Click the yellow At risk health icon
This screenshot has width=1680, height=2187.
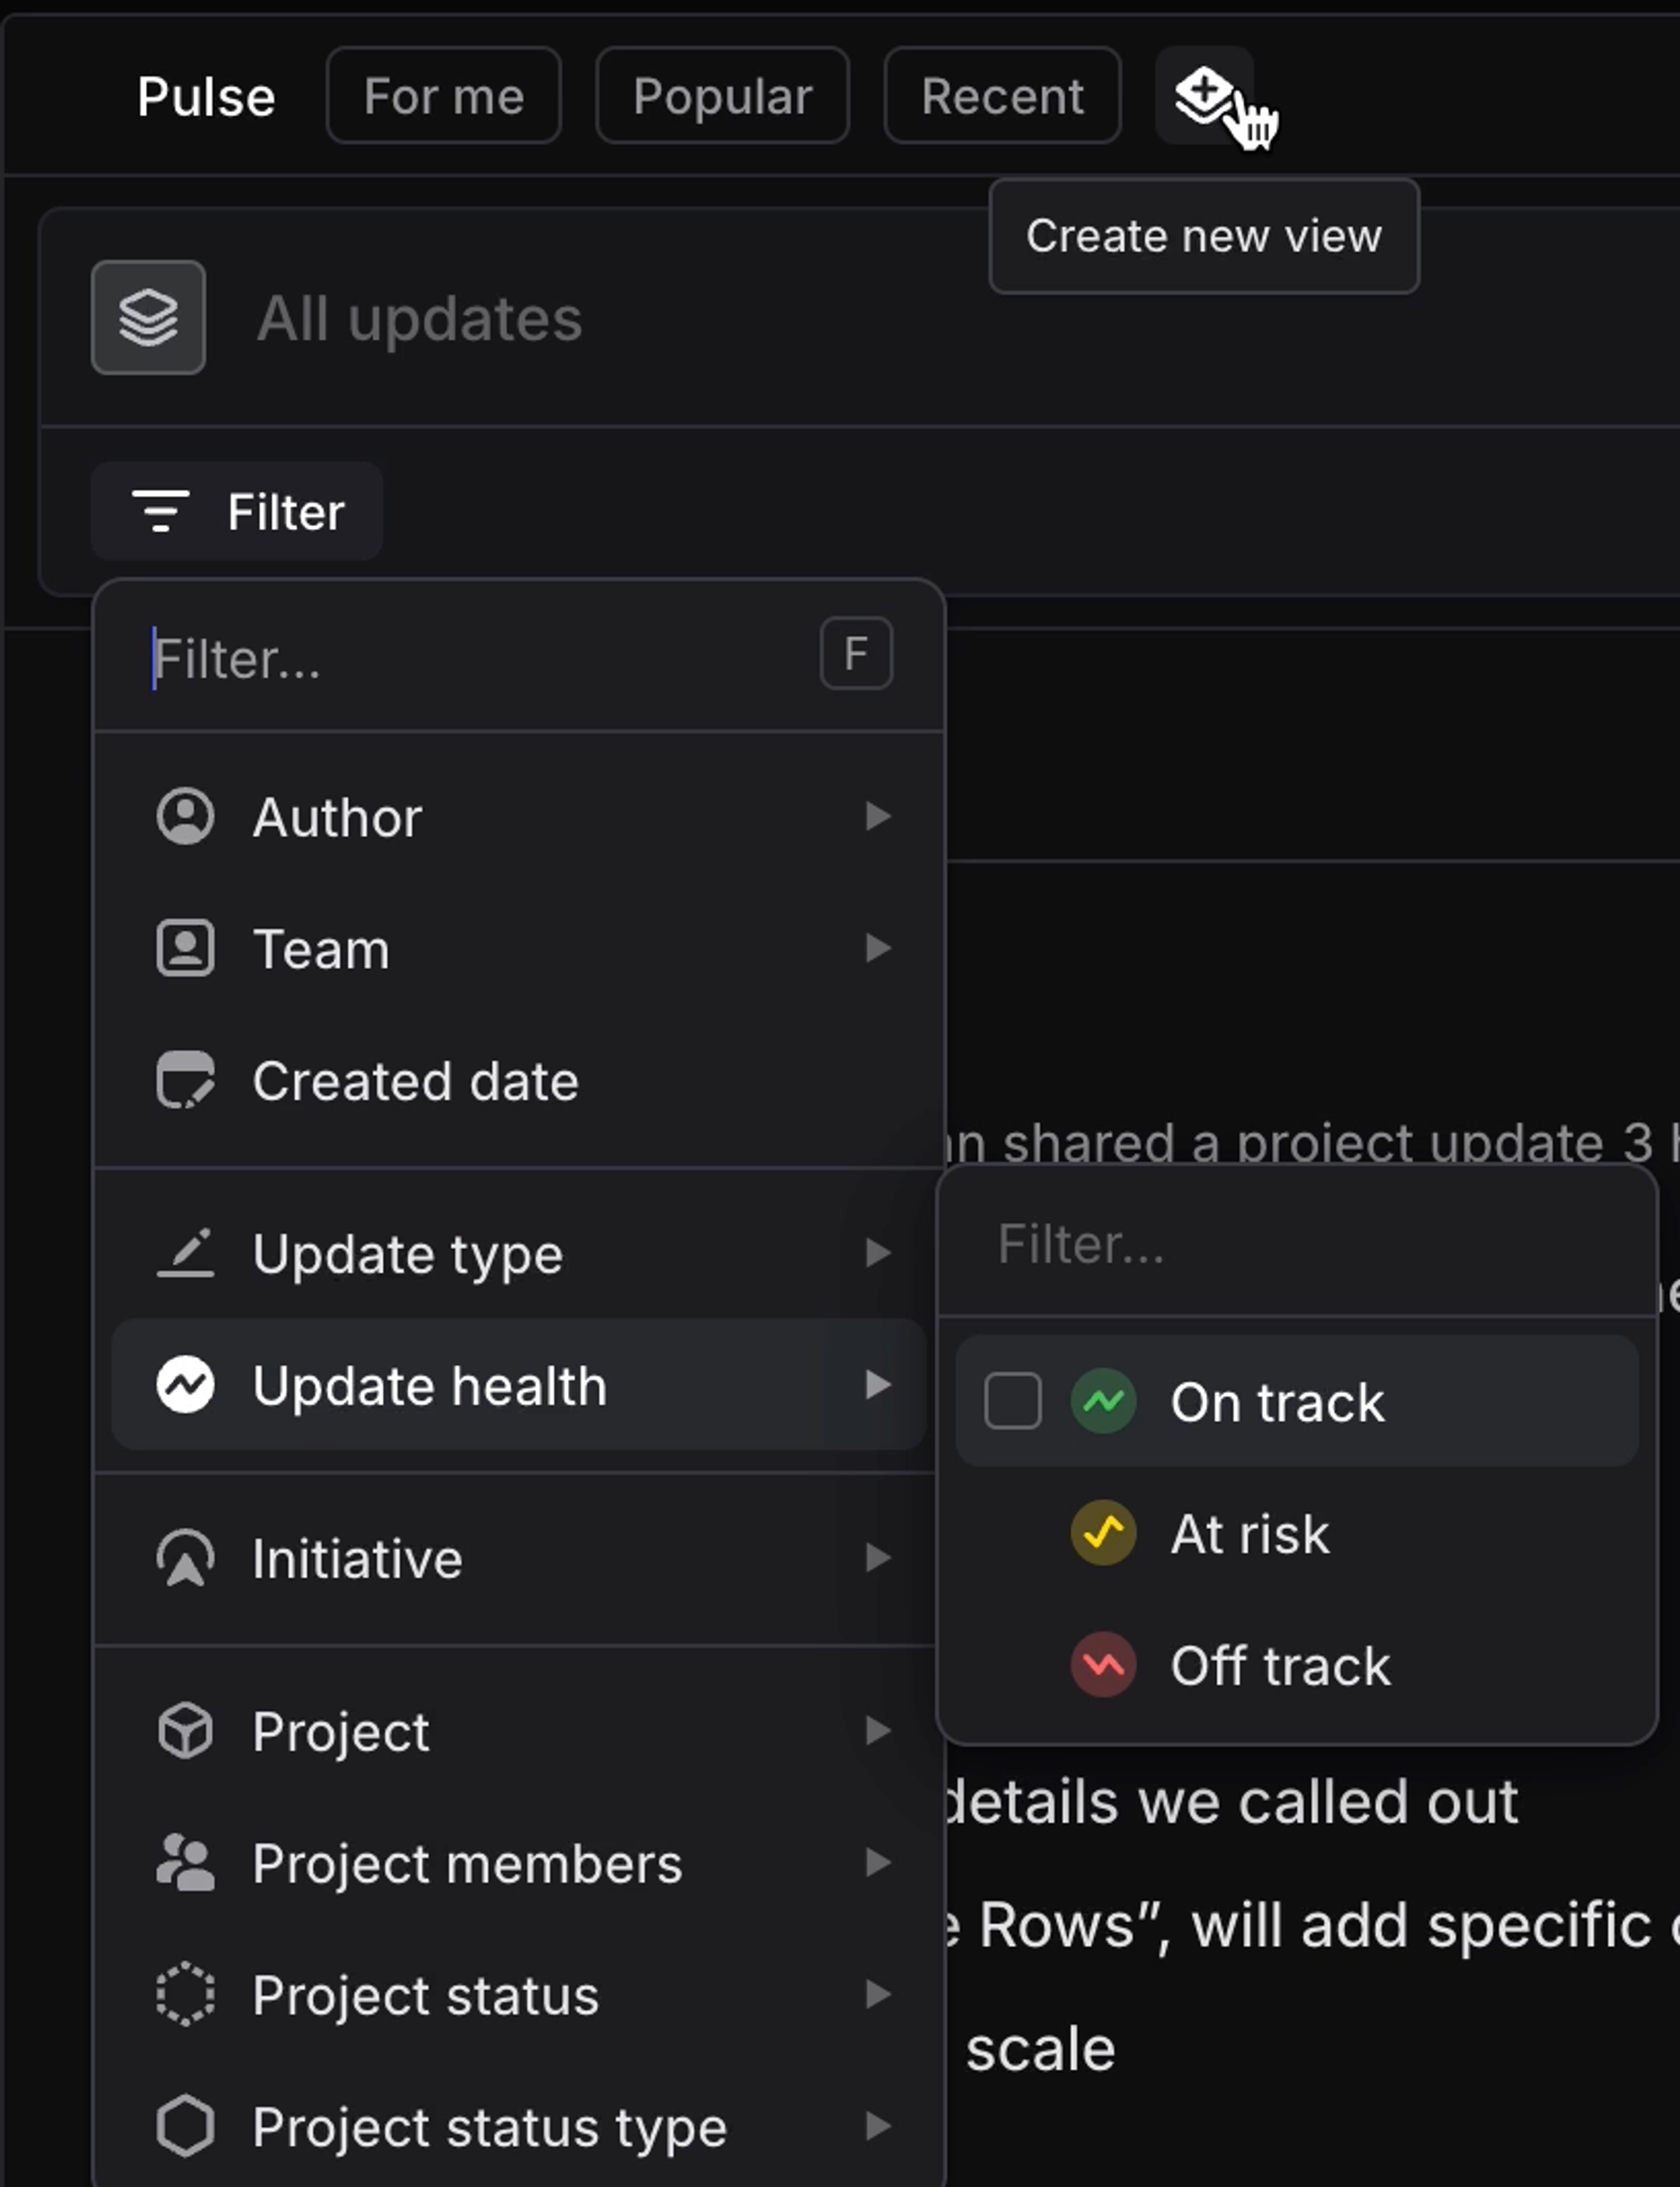[x=1103, y=1533]
